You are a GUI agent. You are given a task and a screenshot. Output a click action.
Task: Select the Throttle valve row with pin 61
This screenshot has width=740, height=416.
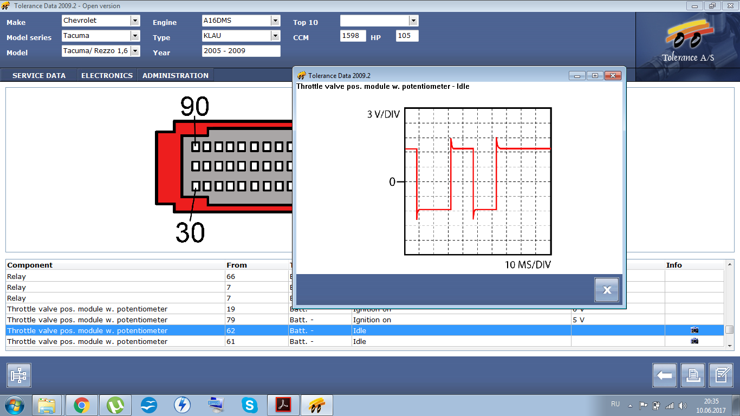pos(365,341)
